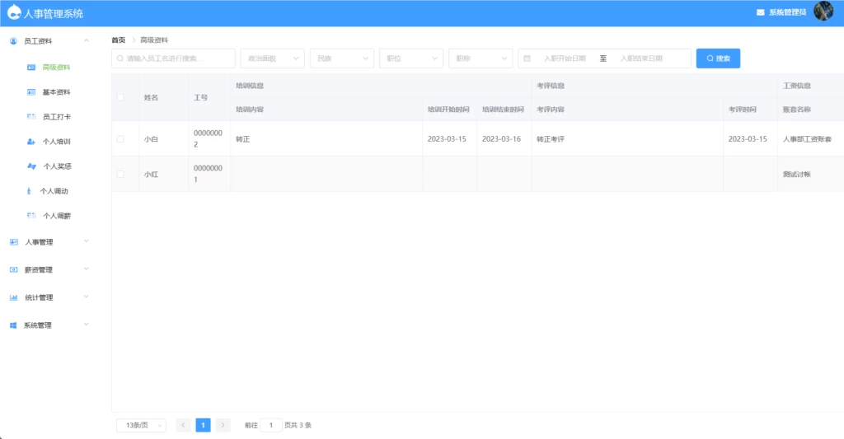Image resolution: width=844 pixels, height=439 pixels.
Task: Expand the 薪资管理 sidebar menu
Action: pyautogui.click(x=48, y=269)
